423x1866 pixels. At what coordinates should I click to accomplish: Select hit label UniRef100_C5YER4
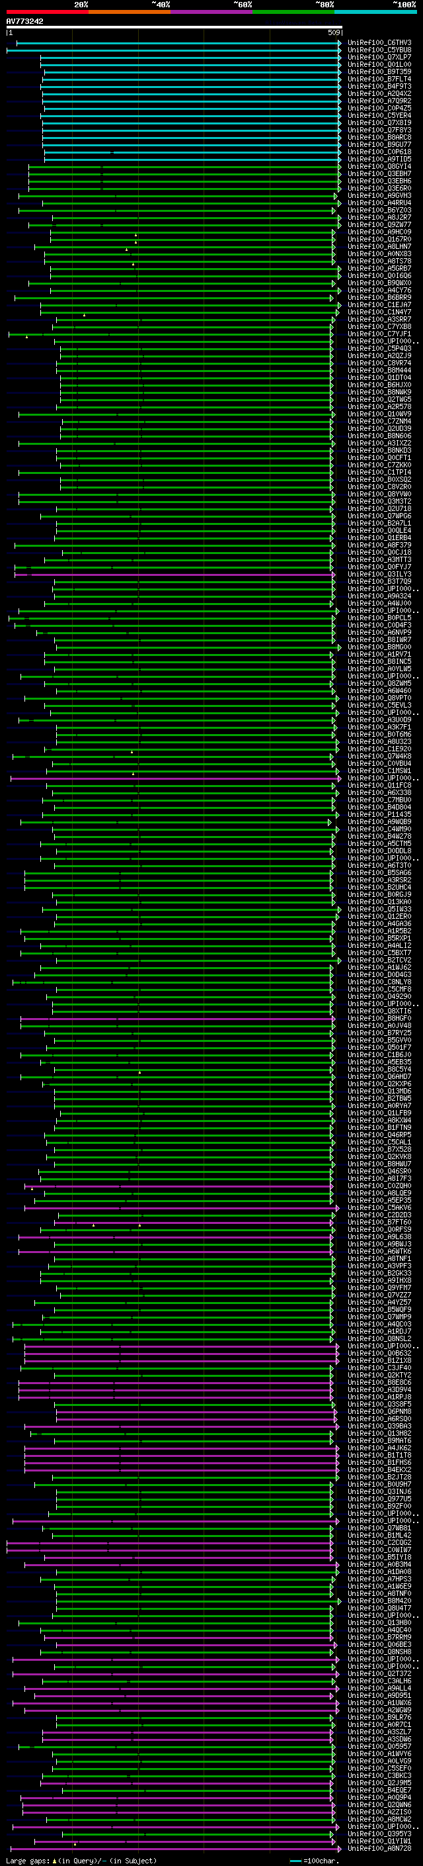coord(379,115)
